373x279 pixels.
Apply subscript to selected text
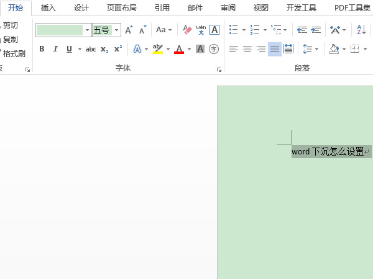click(x=104, y=49)
